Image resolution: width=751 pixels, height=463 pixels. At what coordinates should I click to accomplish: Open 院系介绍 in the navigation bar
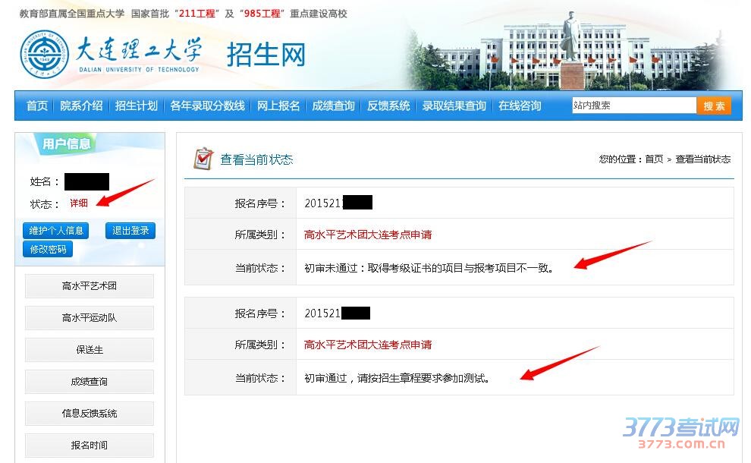click(x=81, y=106)
